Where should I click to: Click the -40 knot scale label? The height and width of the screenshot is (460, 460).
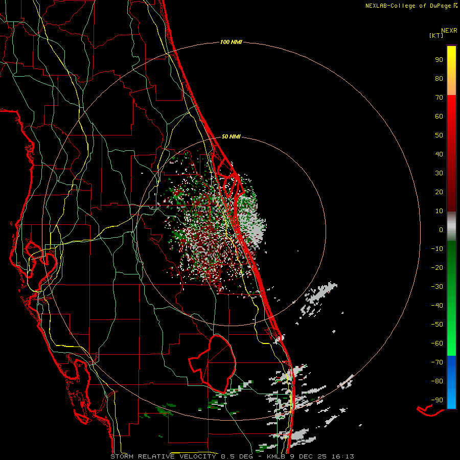click(x=437, y=306)
